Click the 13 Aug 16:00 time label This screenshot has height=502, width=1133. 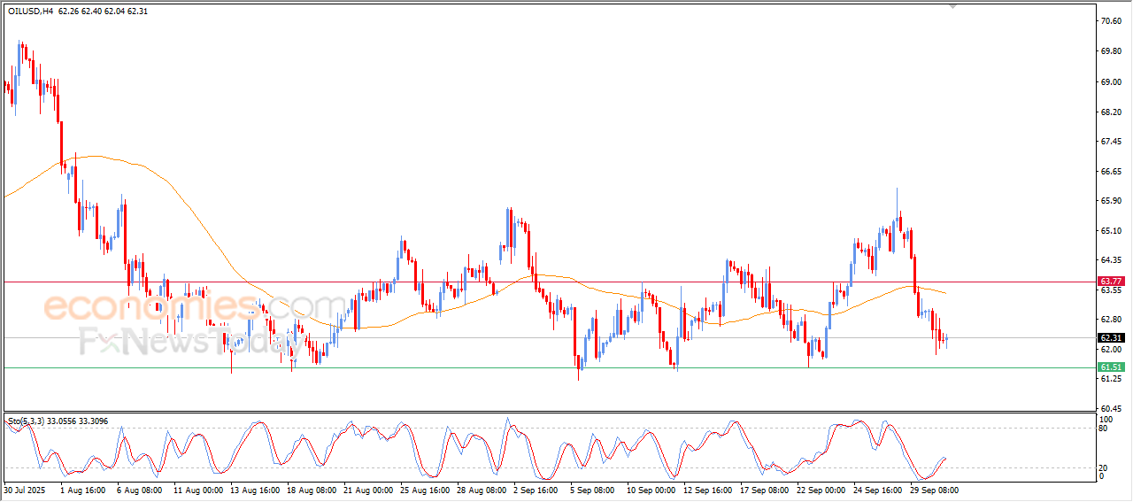click(x=253, y=490)
